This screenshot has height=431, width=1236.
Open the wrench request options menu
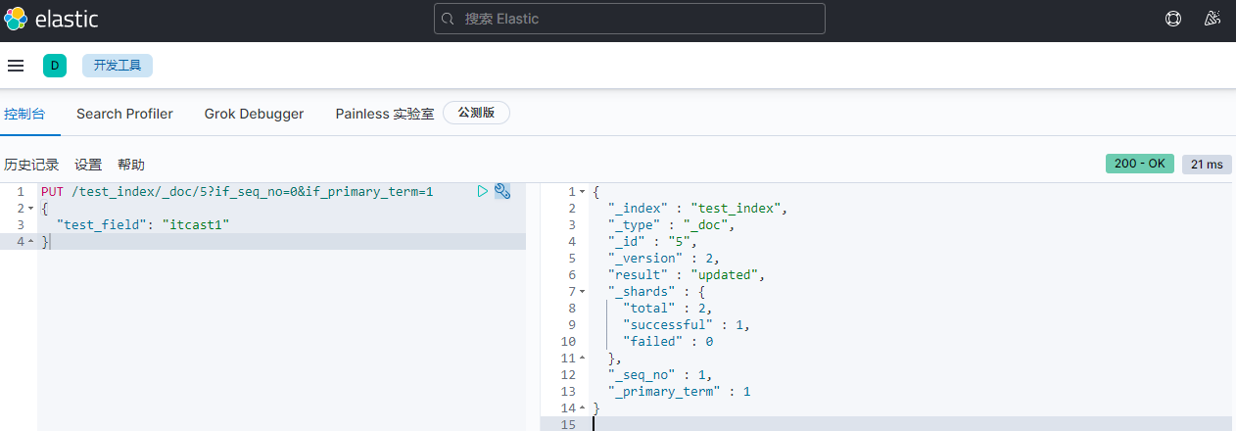tap(502, 191)
